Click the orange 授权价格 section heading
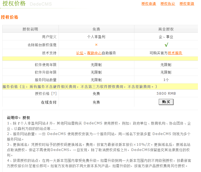The width and height of the screenshot is (201, 172). [x=10, y=17]
